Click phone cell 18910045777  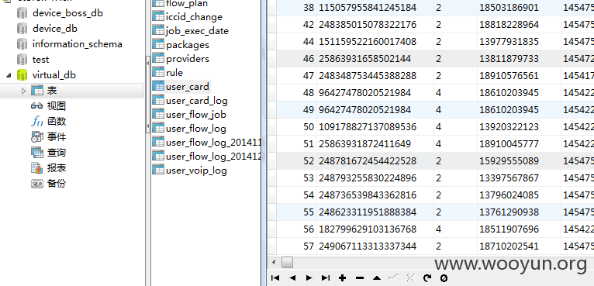(x=519, y=144)
